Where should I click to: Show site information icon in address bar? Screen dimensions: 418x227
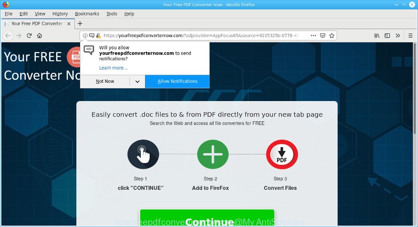85,35
